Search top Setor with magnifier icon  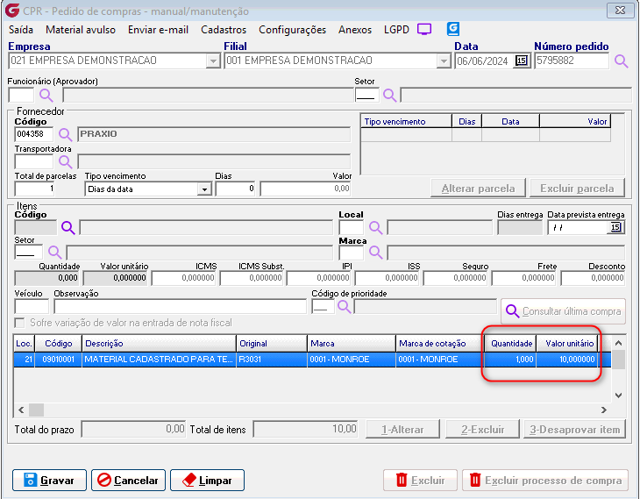[x=389, y=95]
